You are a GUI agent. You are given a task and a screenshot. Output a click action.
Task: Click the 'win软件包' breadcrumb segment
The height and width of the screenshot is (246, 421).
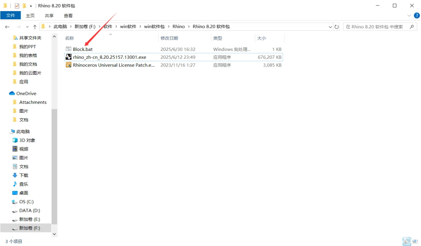154,27
